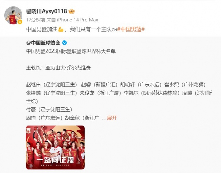Image resolution: width=221 pixels, height=173 pixels.
Task: Open @中国篮球协会 account link
Action: click(43, 43)
